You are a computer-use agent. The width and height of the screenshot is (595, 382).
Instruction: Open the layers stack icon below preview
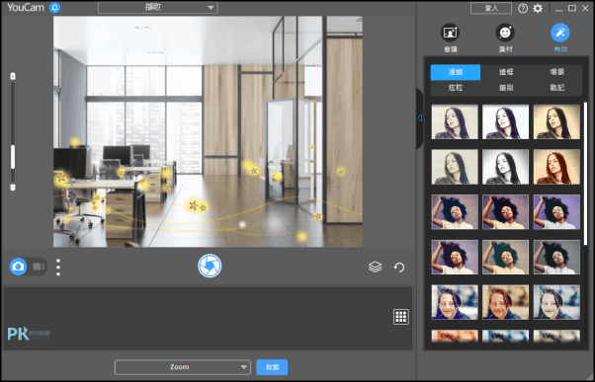coord(375,267)
